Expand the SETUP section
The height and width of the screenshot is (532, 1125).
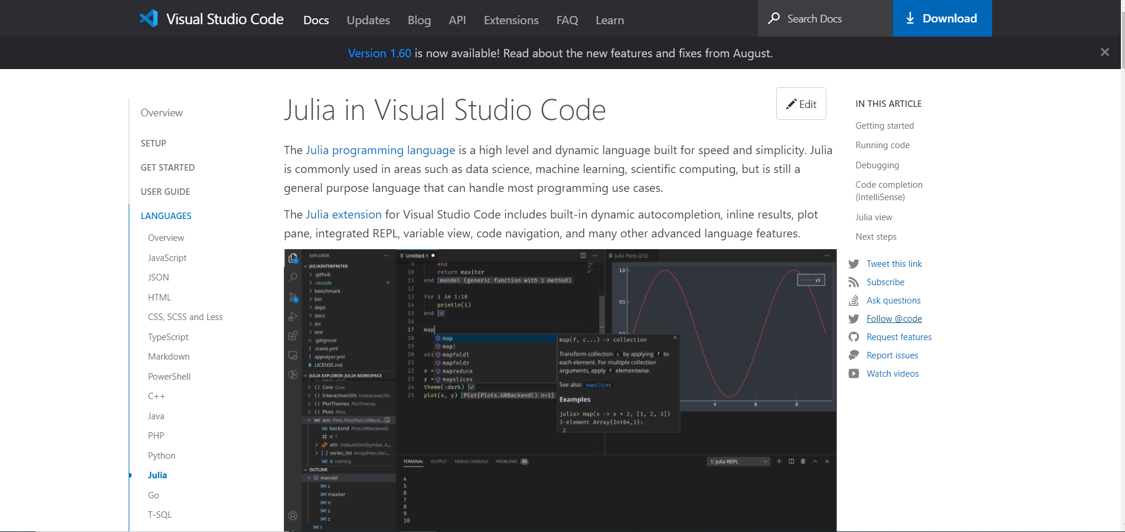tap(153, 143)
